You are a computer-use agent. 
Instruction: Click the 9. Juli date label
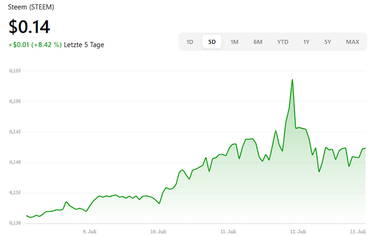coord(90,232)
